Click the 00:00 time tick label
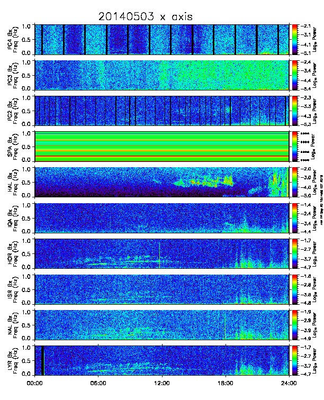Image resolution: width=324 pixels, height=400 pixels. [34, 383]
